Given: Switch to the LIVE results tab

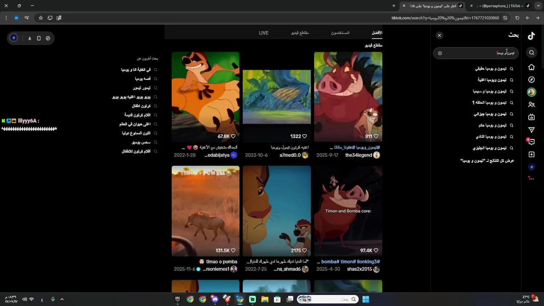Looking at the screenshot, I should (263, 33).
